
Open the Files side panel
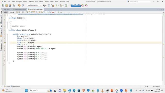click(x=1, y=27)
